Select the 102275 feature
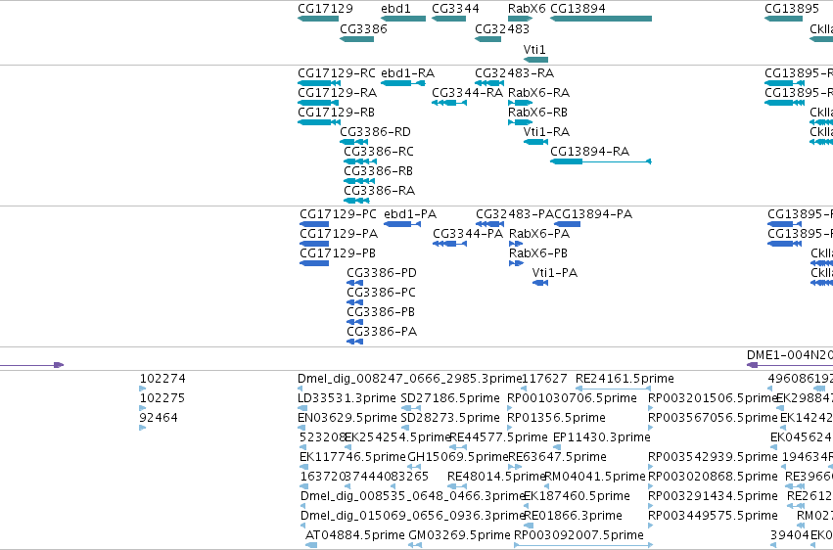 (x=142, y=408)
